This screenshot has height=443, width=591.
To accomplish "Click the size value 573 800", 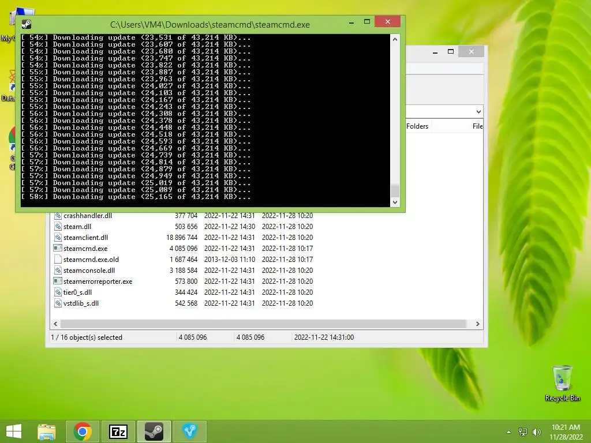I will click(186, 281).
